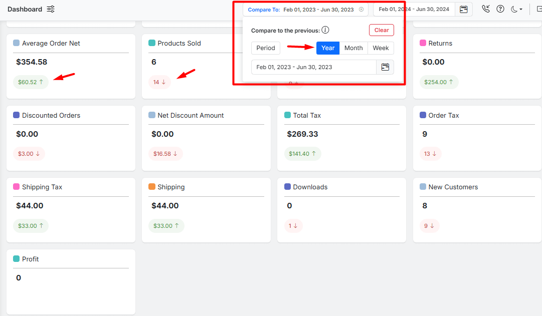Open calendar icon next to main date range

coord(464,10)
